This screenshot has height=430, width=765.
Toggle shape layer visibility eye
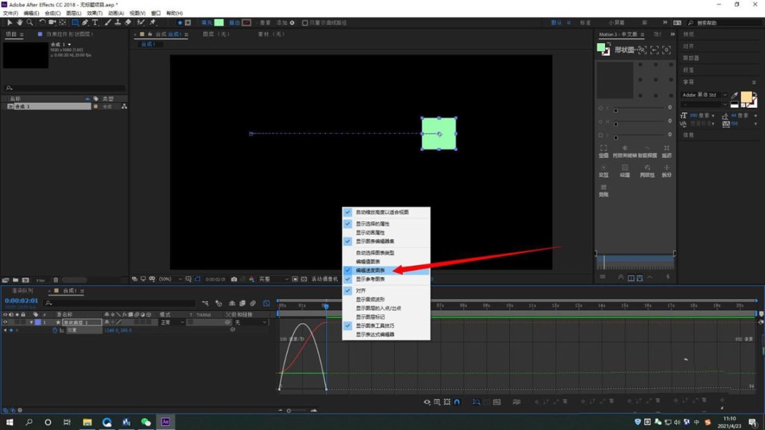pyautogui.click(x=5, y=322)
